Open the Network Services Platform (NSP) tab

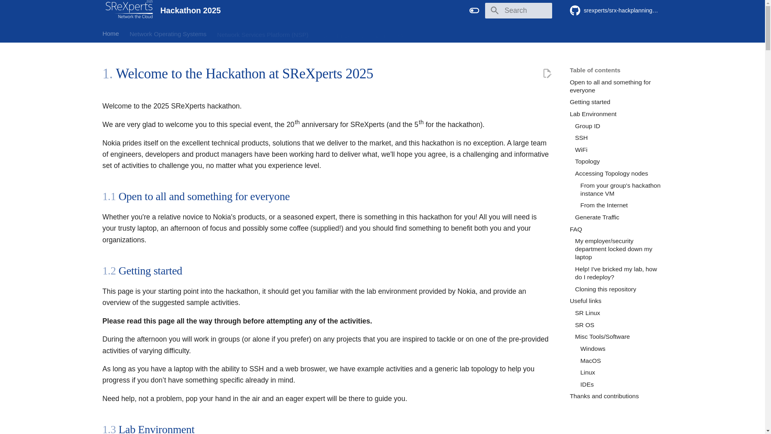coord(263,35)
